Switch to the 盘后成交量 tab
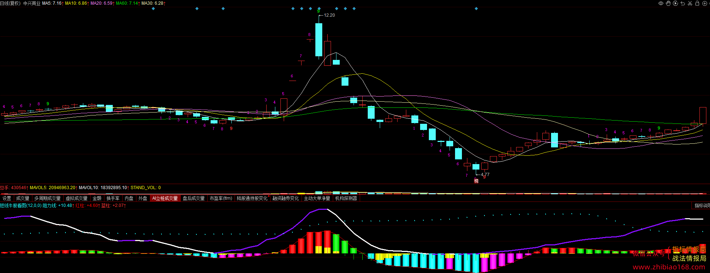The height and width of the screenshot is (273, 710). [194, 198]
